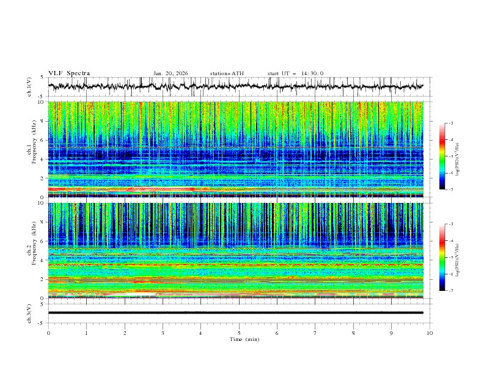This screenshot has width=484, height=374.
Task: Click the "-5" tick on ch.3(V) axis
Action: pyautogui.click(x=42, y=323)
